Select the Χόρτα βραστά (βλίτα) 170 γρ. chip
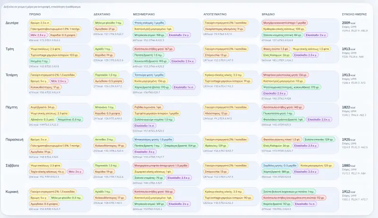Image resolution: width=378 pixels, height=218 pixels. (x=152, y=87)
